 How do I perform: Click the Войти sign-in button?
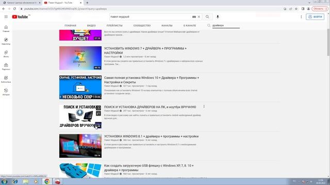coord(315,17)
